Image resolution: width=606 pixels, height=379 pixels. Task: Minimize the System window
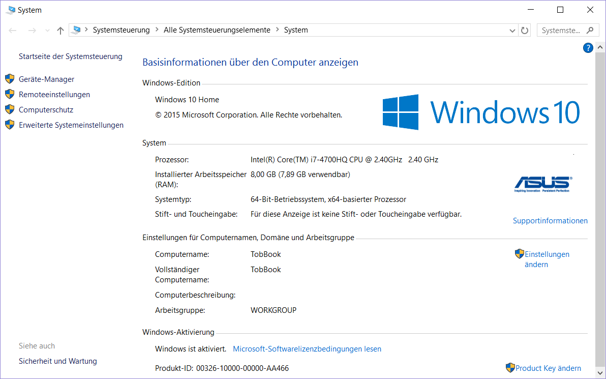pos(530,10)
